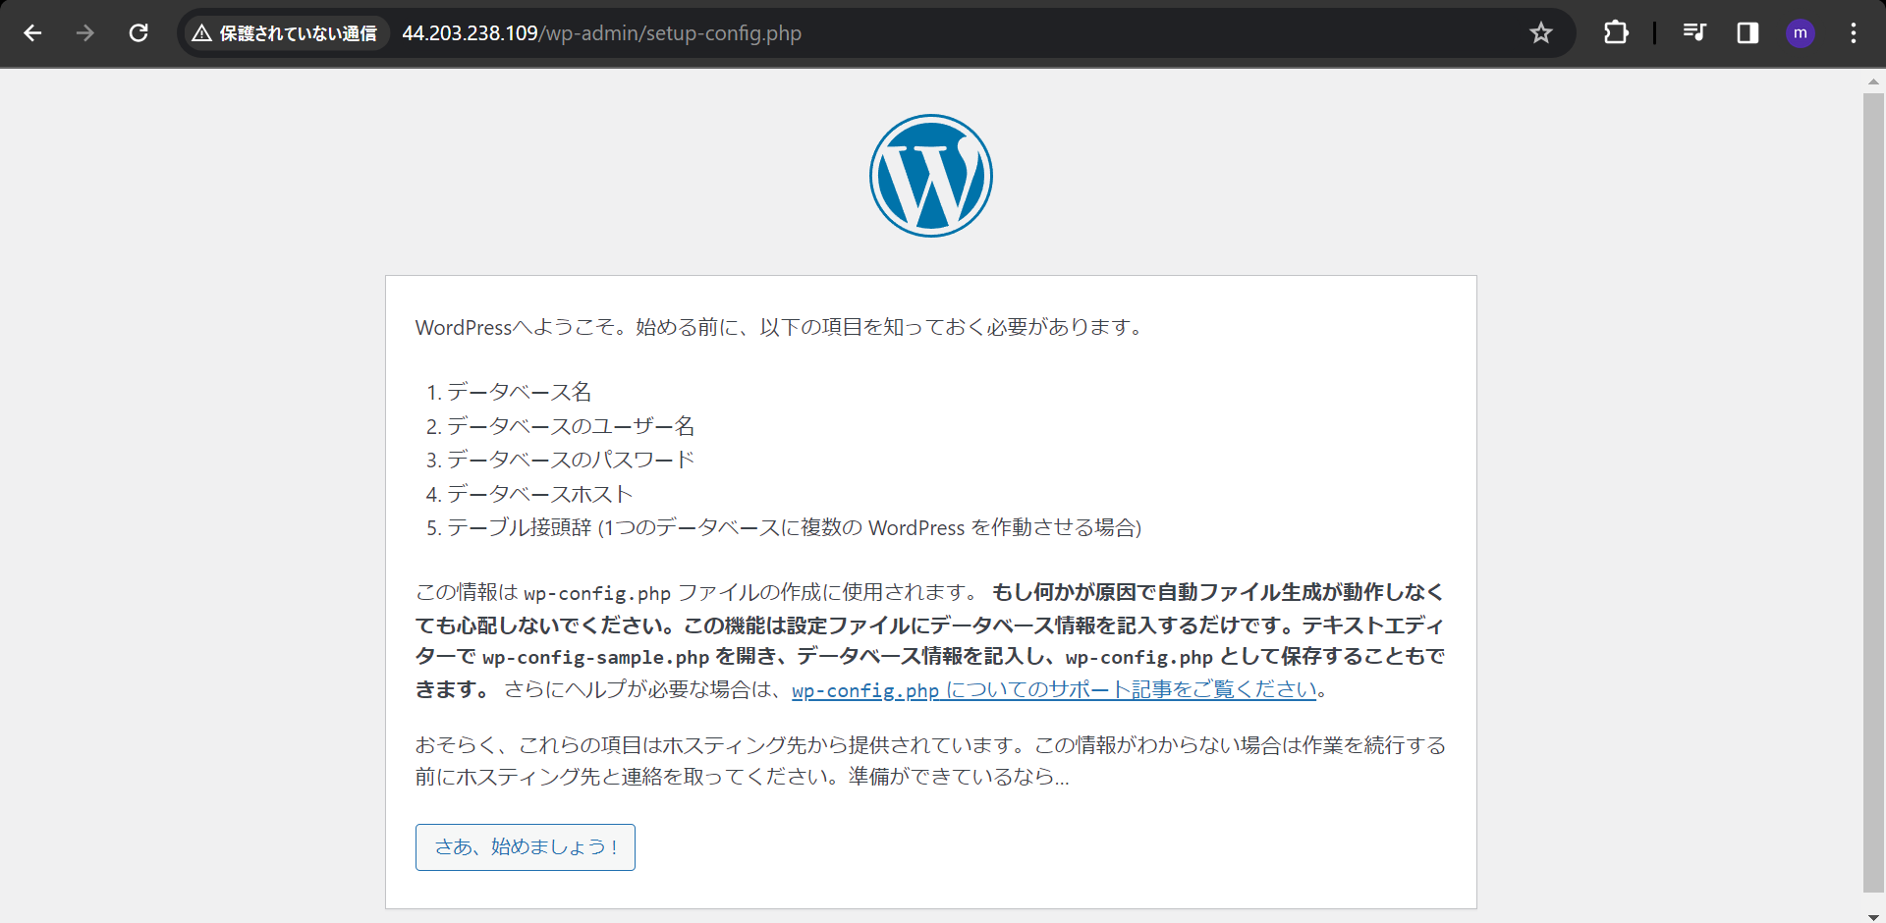
Task: Bookmark this page with the star icon
Action: [x=1541, y=32]
